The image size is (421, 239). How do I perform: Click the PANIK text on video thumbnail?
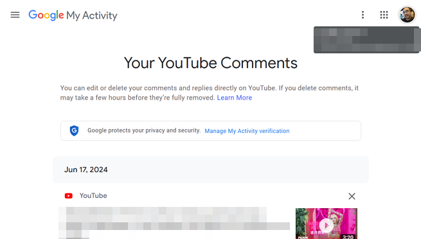[x=303, y=237]
